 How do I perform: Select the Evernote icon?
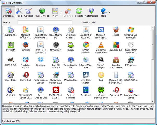click(10, 45)
